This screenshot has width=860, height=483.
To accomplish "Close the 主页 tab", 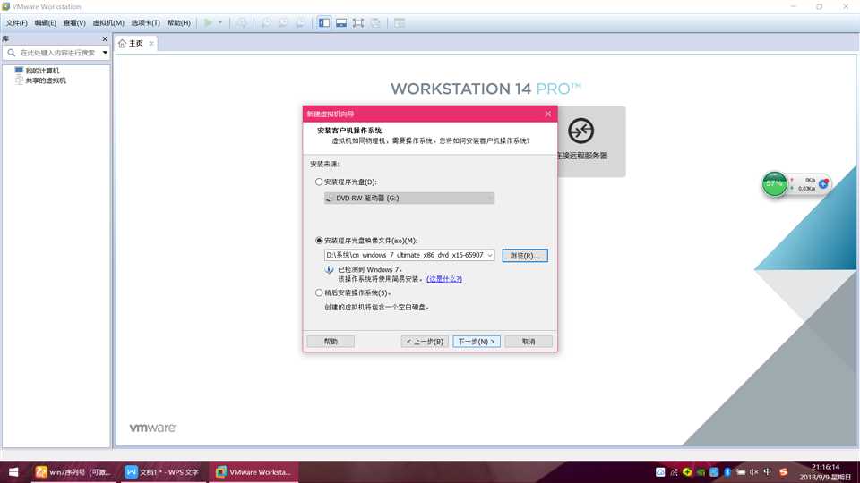I will [x=150, y=43].
